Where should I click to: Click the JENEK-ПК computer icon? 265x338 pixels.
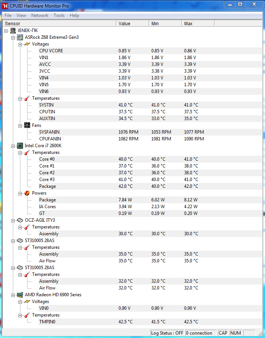[x=13, y=30]
